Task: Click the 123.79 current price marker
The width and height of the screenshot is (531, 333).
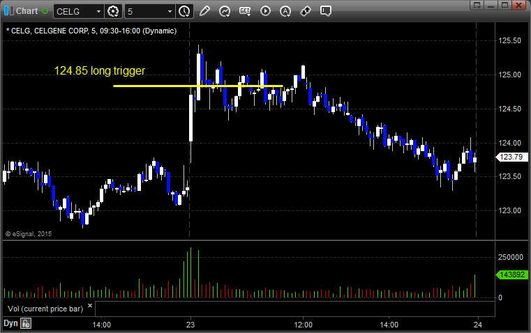Action: [x=511, y=157]
